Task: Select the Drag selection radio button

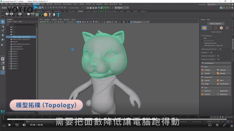Action: (202, 38)
